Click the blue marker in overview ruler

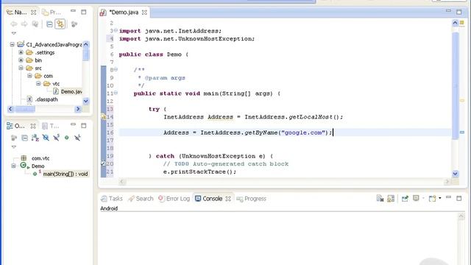click(462, 132)
